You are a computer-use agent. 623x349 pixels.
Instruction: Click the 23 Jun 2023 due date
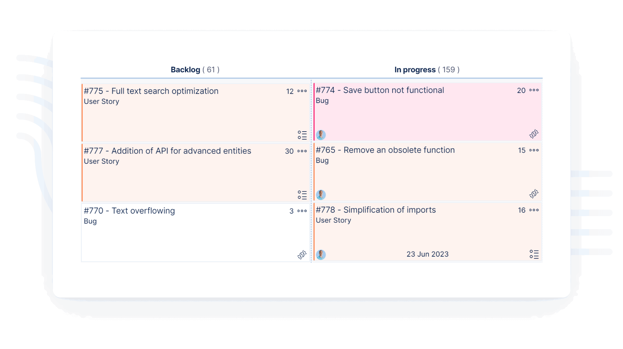pyautogui.click(x=427, y=254)
